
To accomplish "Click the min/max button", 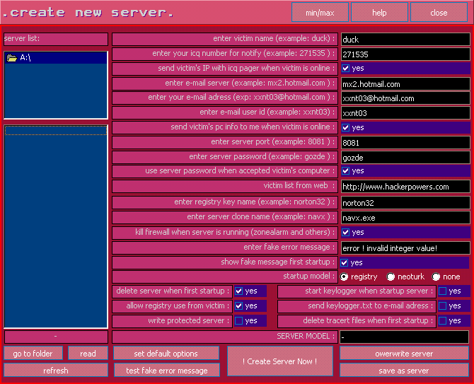I will coord(320,13).
